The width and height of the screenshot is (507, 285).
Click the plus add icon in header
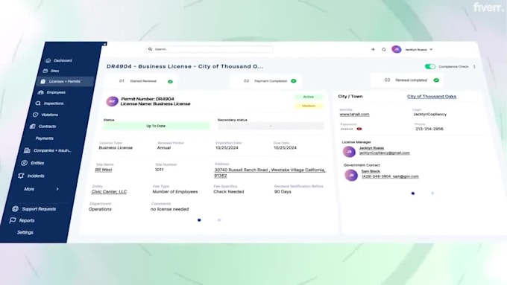coord(373,49)
